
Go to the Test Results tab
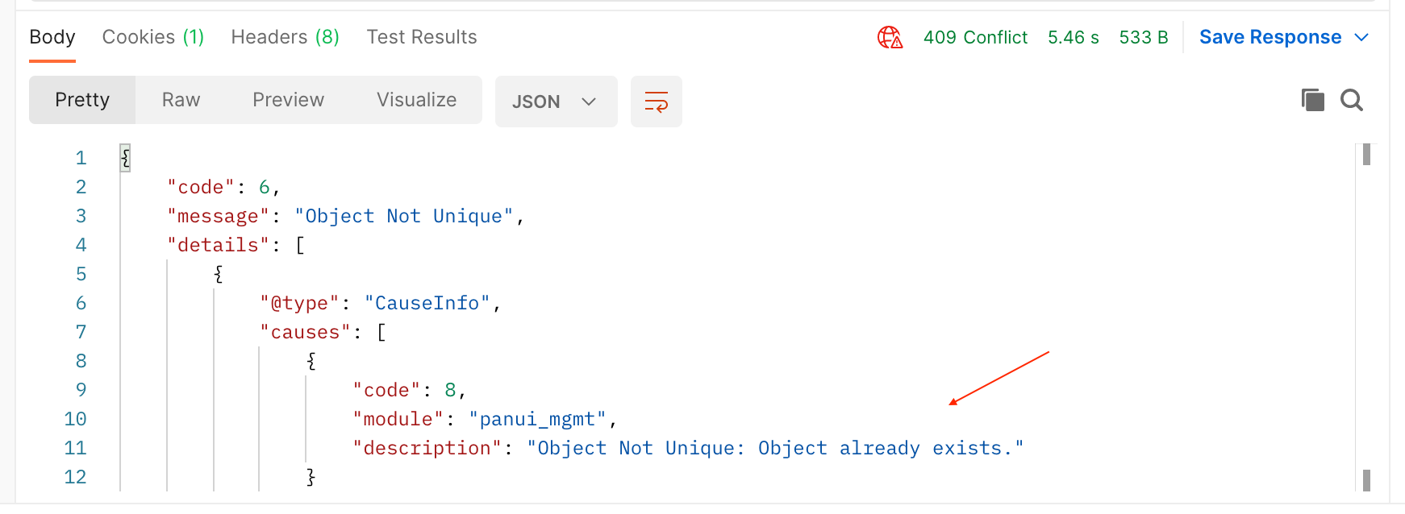click(x=422, y=37)
